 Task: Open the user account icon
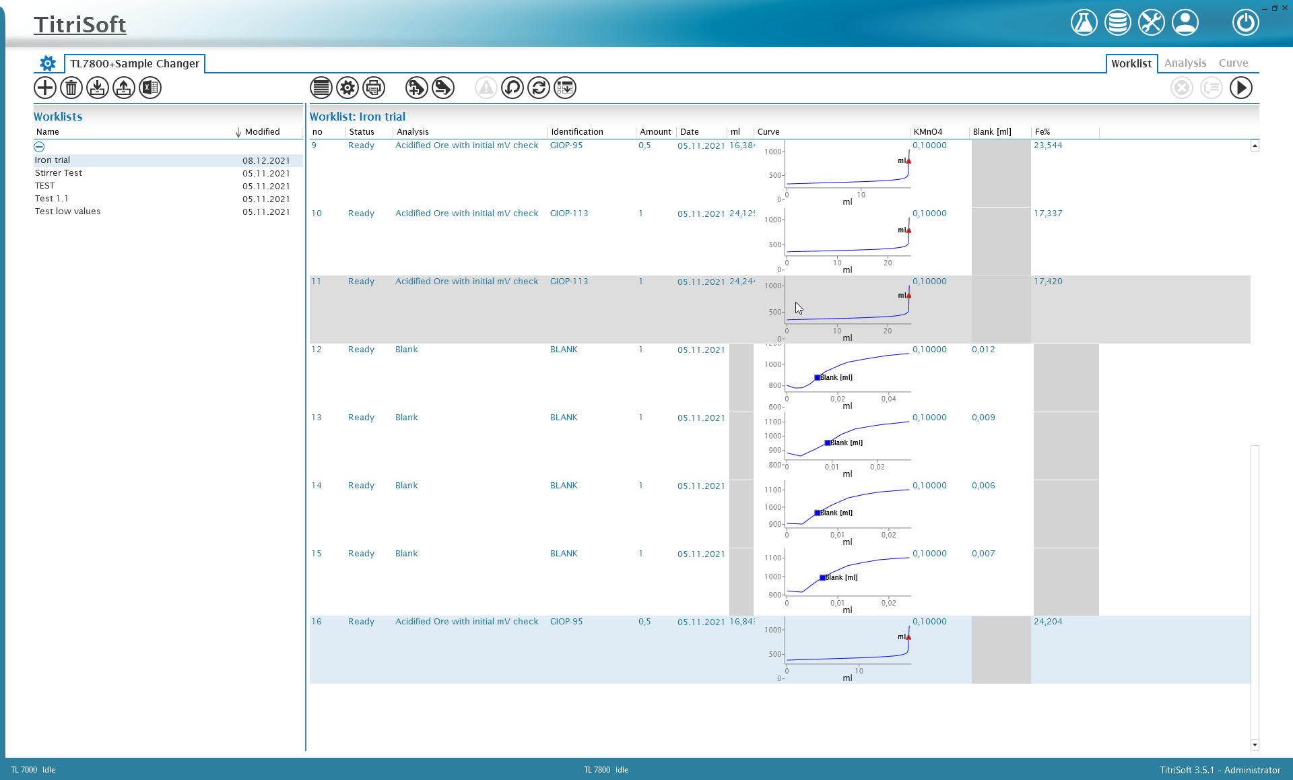1185,22
